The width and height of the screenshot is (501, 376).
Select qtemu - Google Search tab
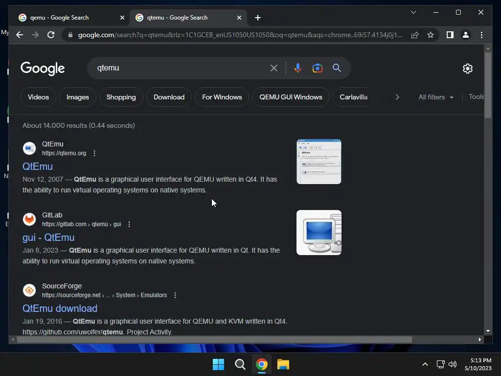click(x=188, y=18)
